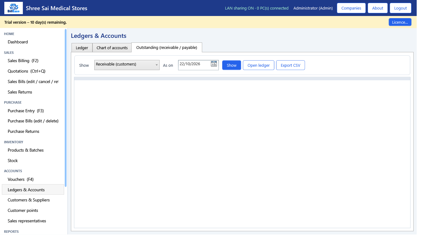This screenshot has height=246, width=421.
Task: Log out of the application
Action: [401, 8]
